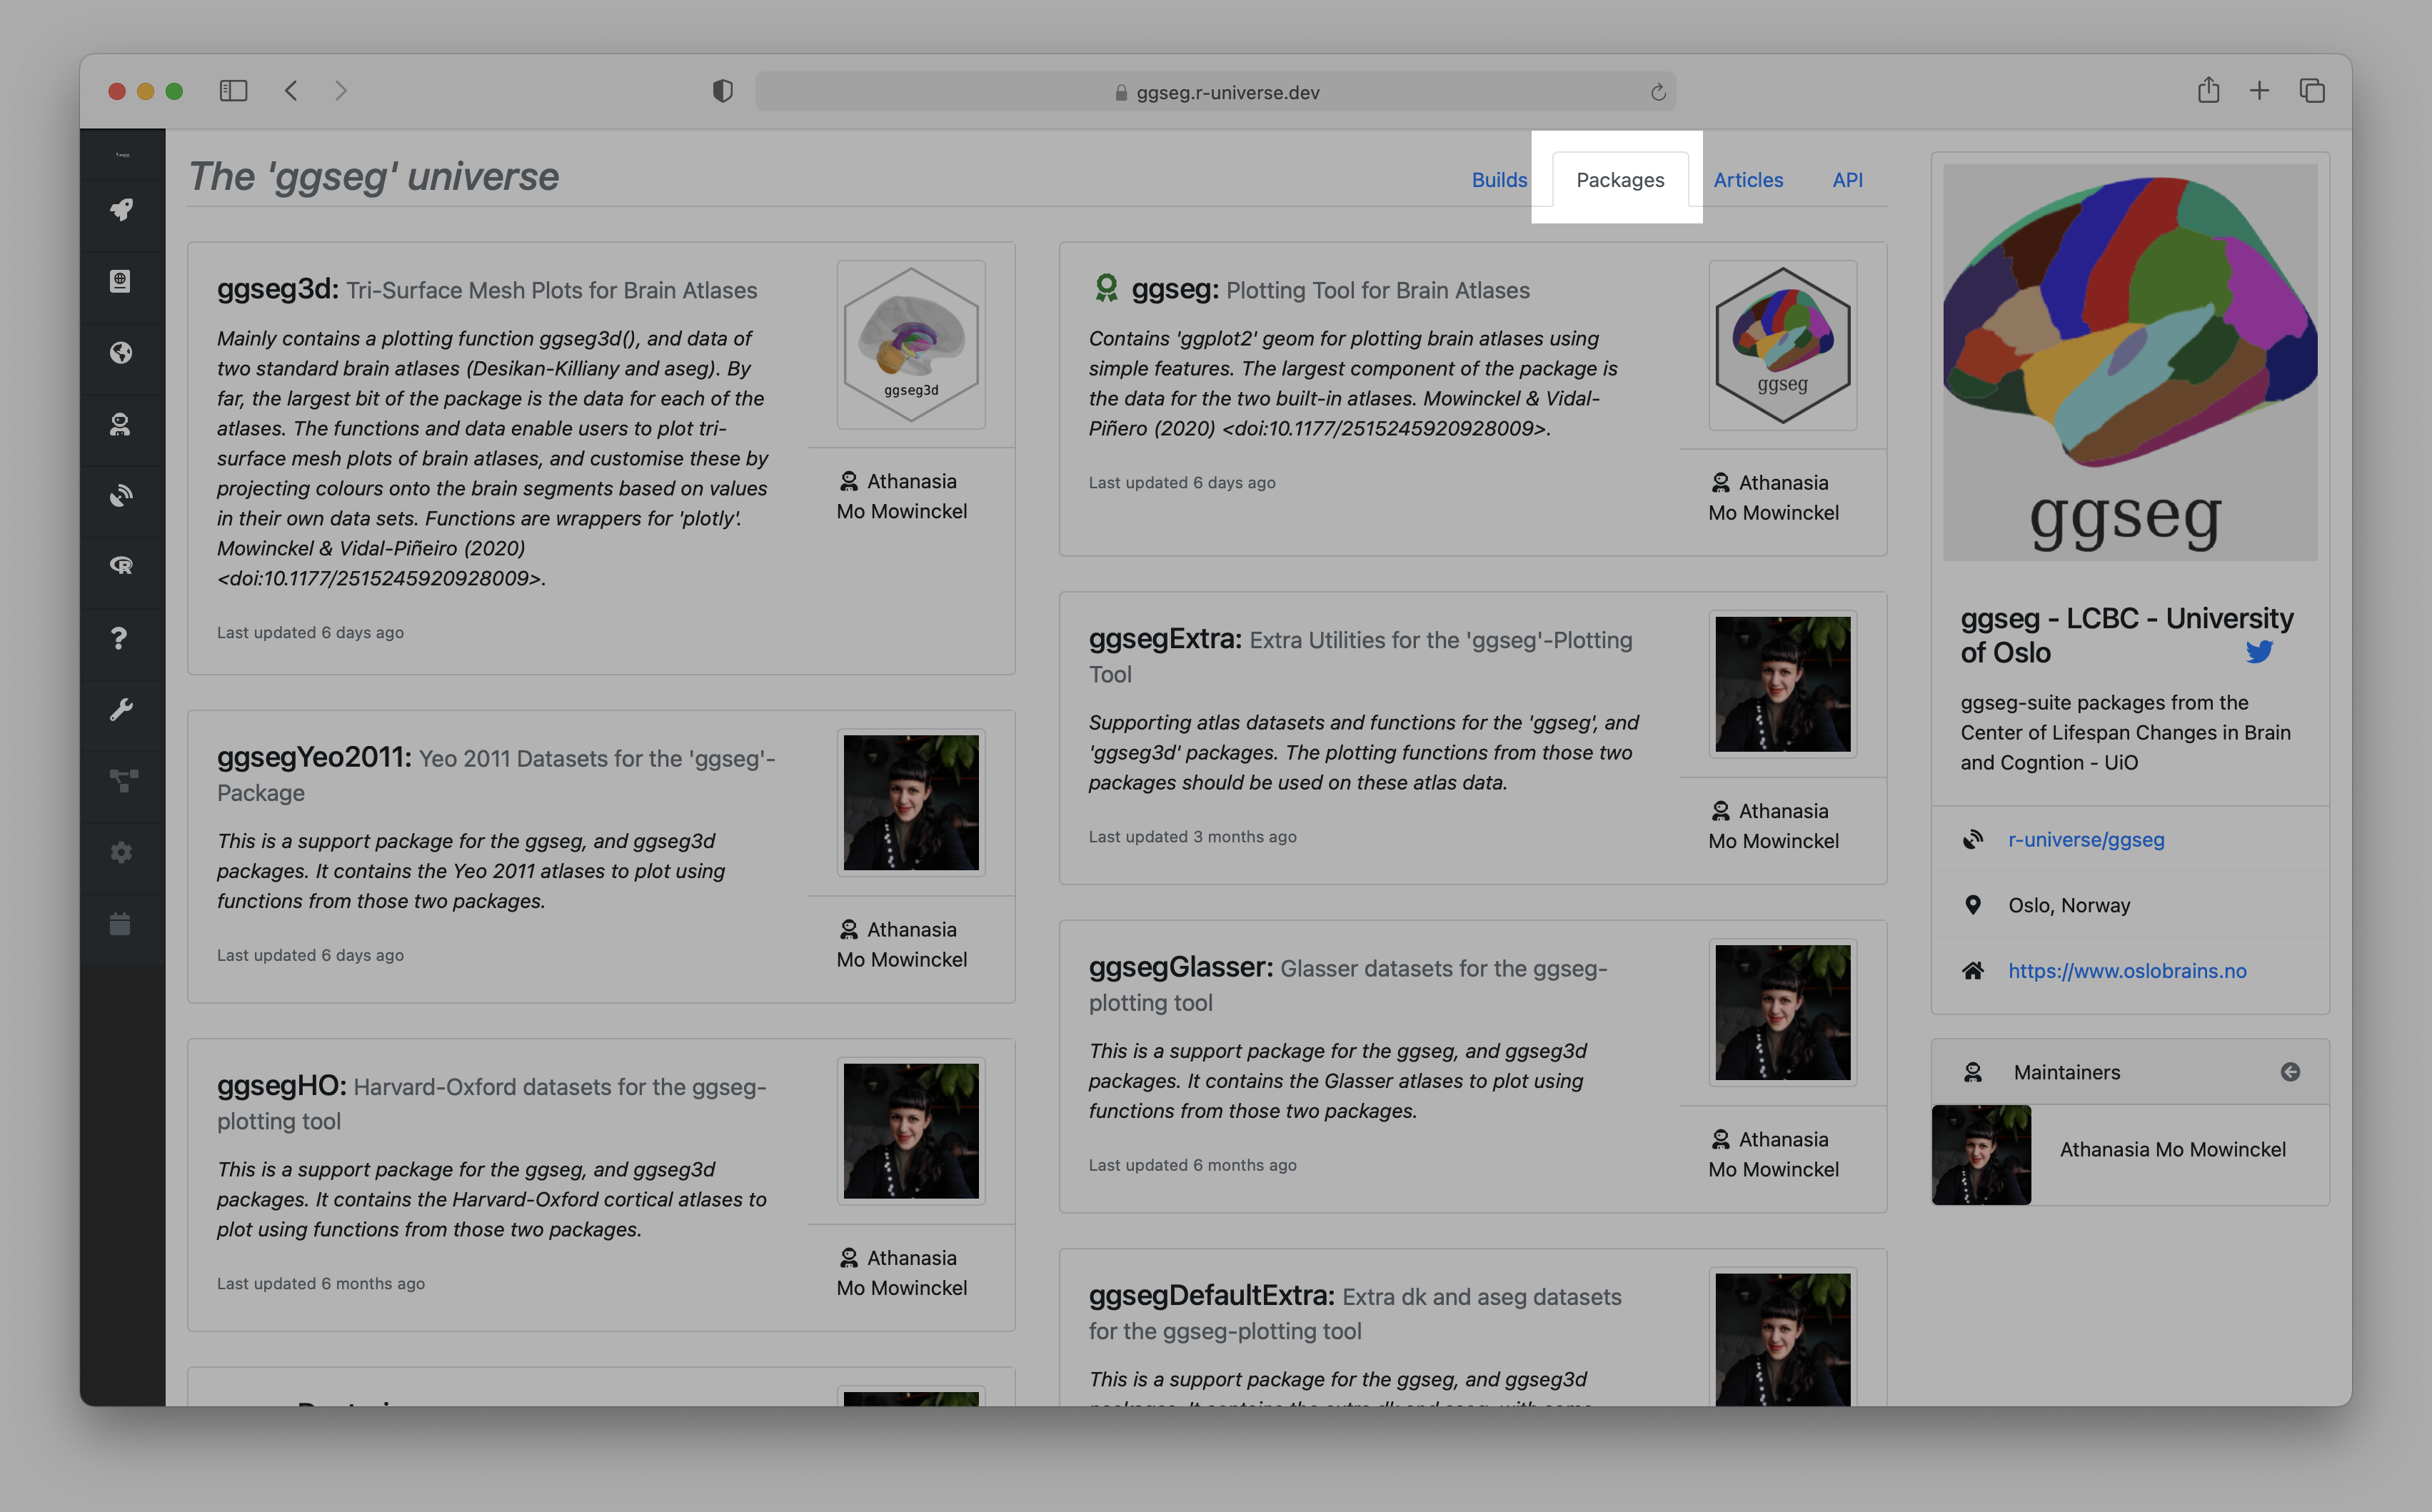Screen dimensions: 2432x1512
Task: Click the dimmed network diagram sidebar icon
Action: pyautogui.click(x=123, y=781)
